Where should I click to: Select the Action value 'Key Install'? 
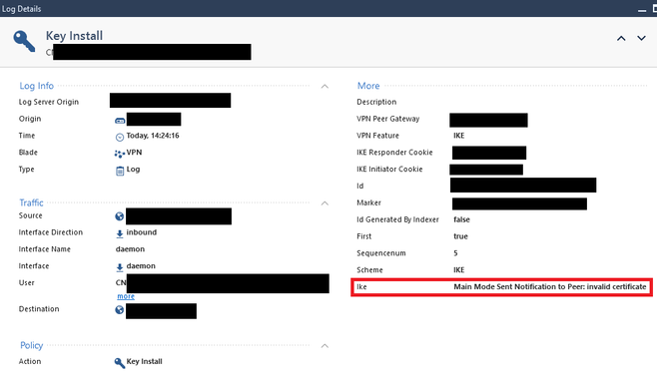coord(144,362)
